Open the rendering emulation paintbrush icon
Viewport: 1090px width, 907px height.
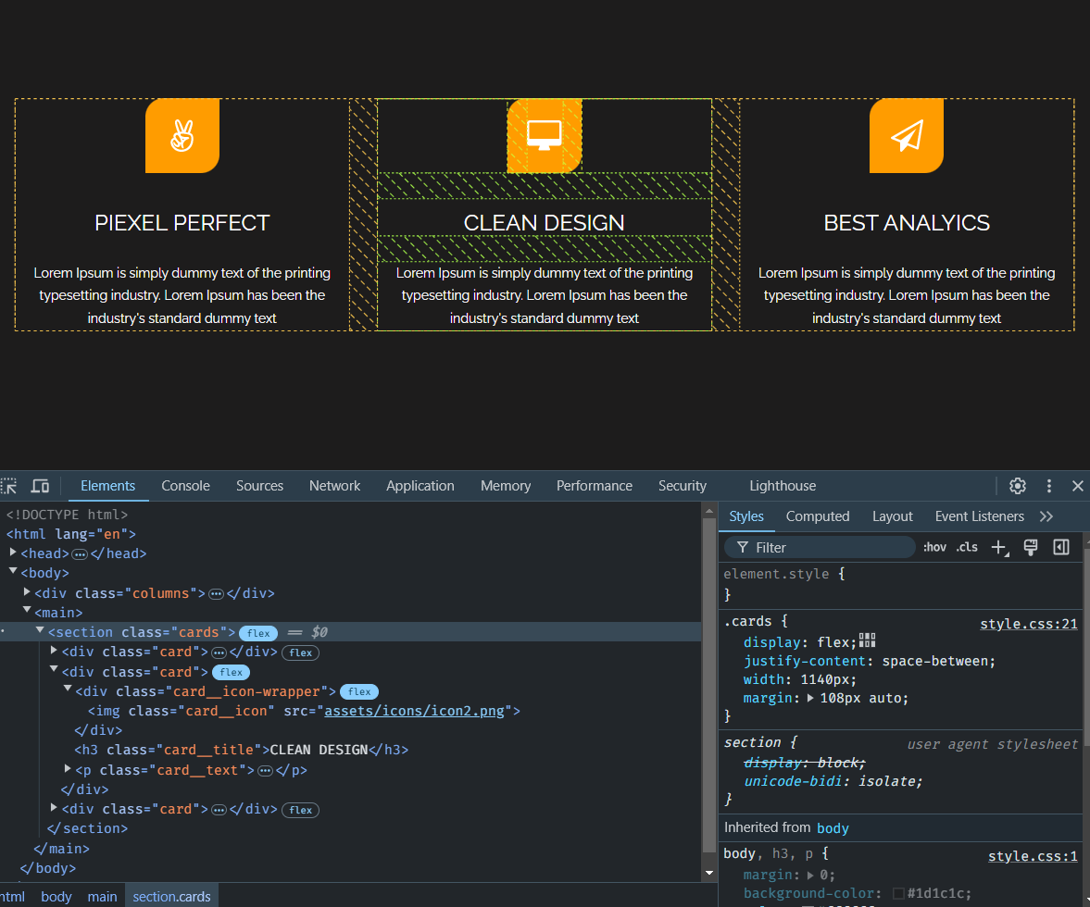pos(1031,547)
